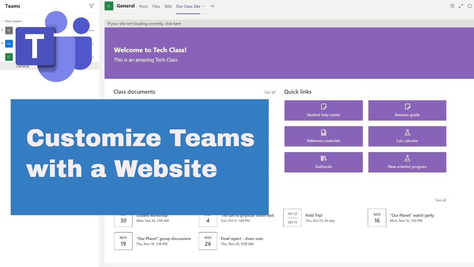Click the 'General' channel title in the header
This screenshot has width=474, height=267.
[x=126, y=6]
